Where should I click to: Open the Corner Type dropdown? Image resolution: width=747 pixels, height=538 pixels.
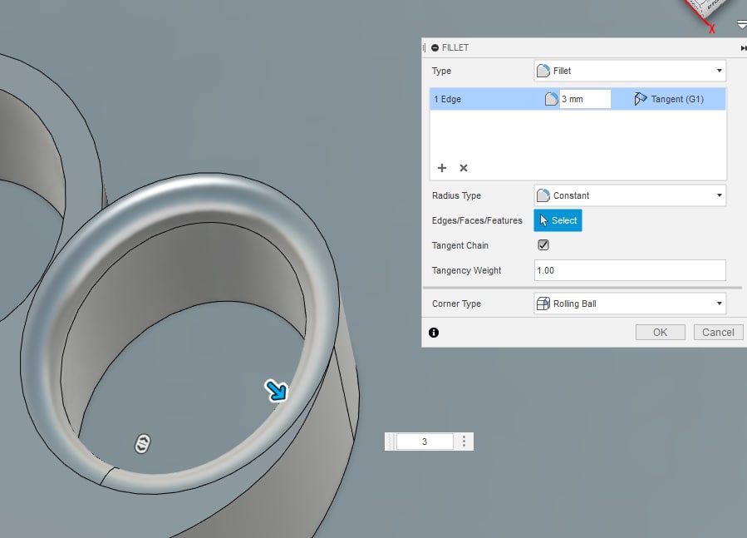630,304
